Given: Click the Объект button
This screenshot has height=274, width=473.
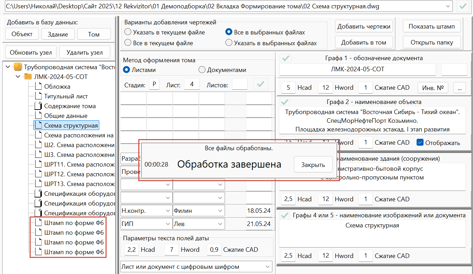Looking at the screenshot, I should (x=22, y=34).
